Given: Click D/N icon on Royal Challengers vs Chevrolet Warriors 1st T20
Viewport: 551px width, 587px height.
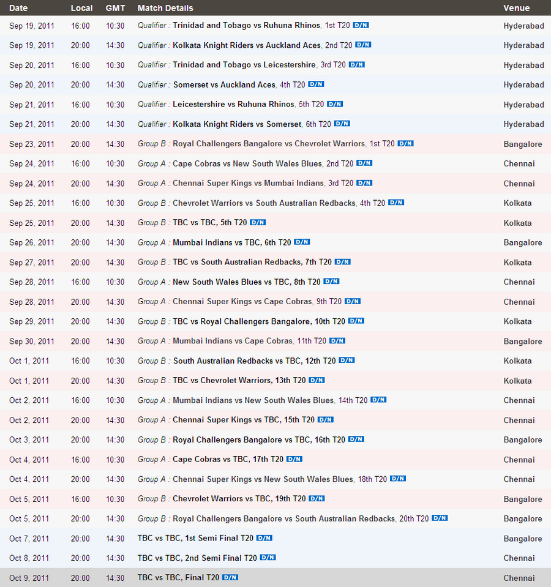Looking at the screenshot, I should (x=405, y=143).
